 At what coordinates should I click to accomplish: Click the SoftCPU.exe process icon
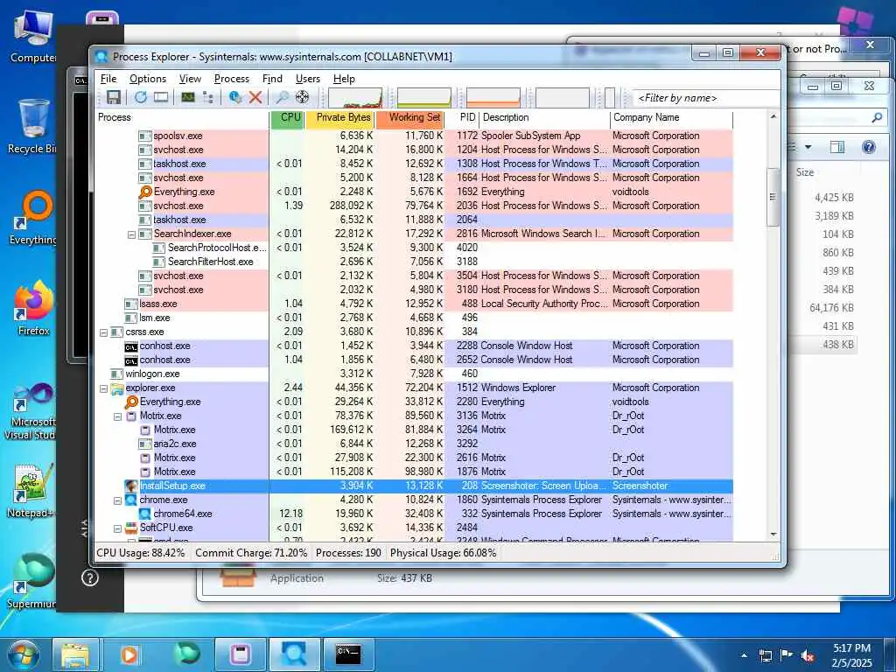click(x=131, y=528)
